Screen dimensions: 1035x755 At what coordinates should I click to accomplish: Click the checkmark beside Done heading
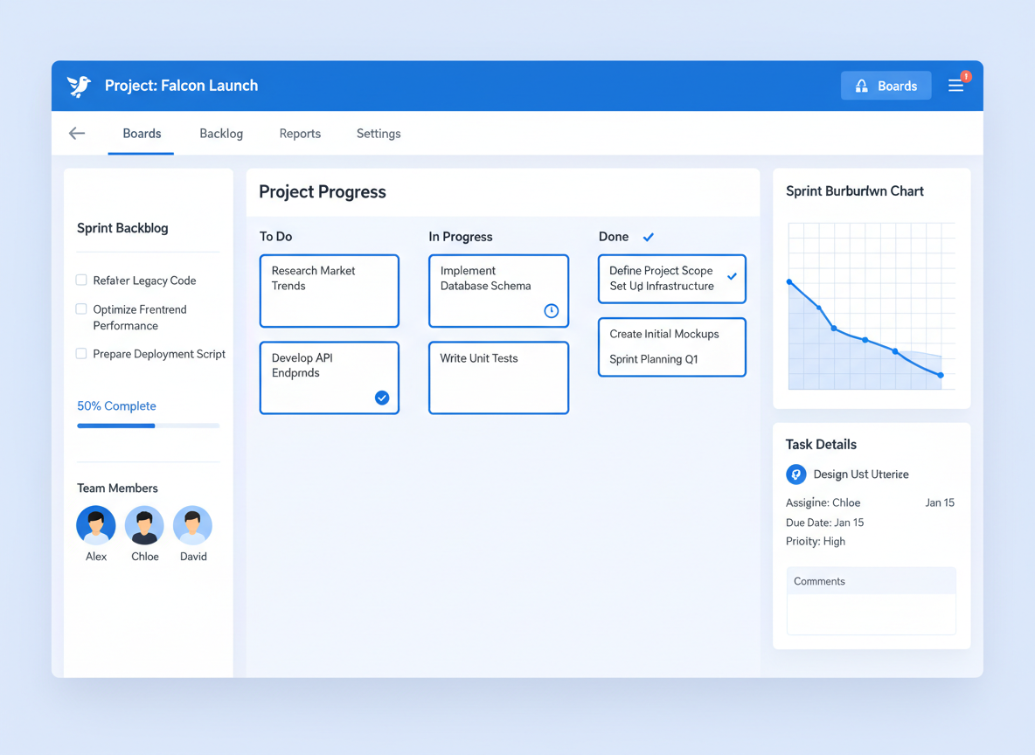click(649, 237)
